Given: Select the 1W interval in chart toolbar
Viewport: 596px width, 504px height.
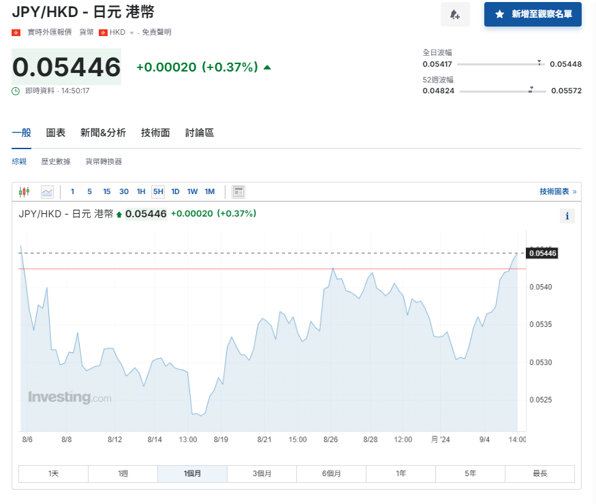Looking at the screenshot, I should coord(192,191).
